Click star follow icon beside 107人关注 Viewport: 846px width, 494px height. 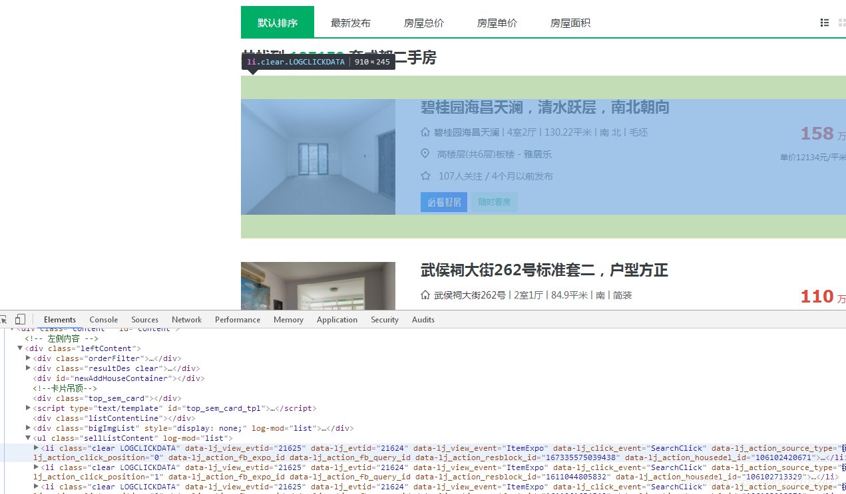(x=425, y=176)
